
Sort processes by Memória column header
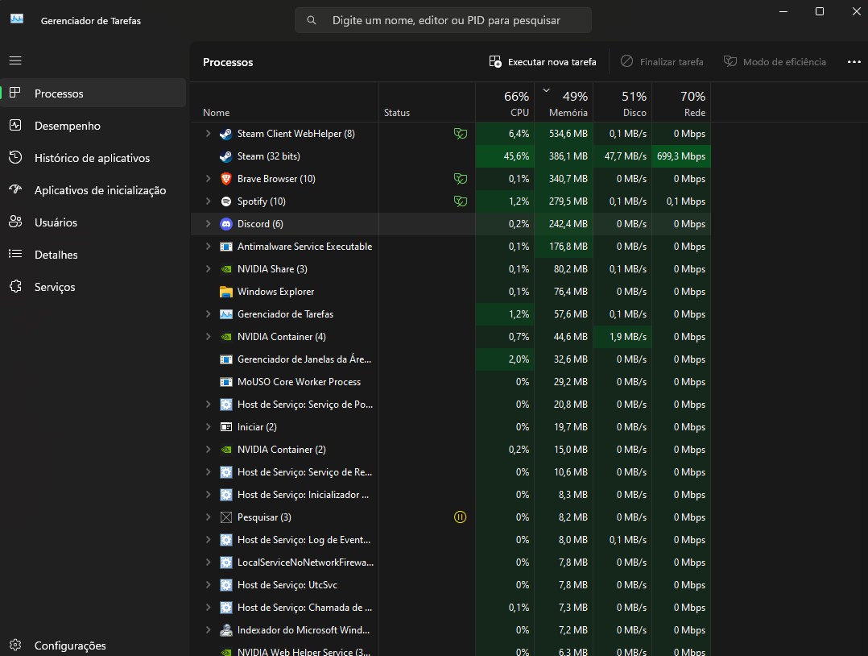point(564,102)
